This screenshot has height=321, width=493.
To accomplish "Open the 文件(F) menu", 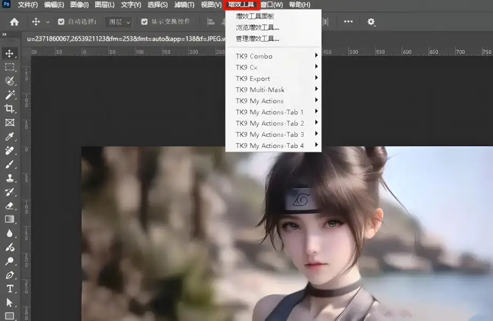I will [x=28, y=5].
